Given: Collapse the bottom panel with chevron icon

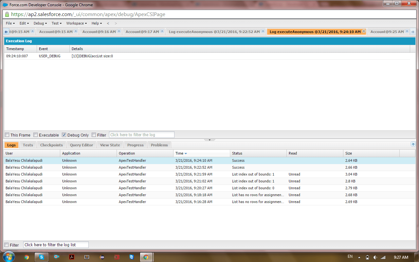Looking at the screenshot, I should pos(413,144).
